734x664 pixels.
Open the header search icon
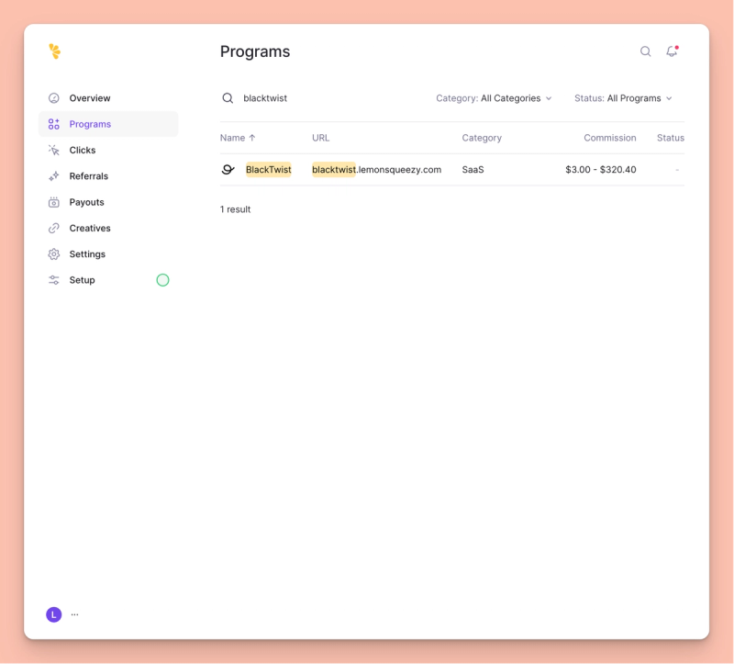(645, 51)
